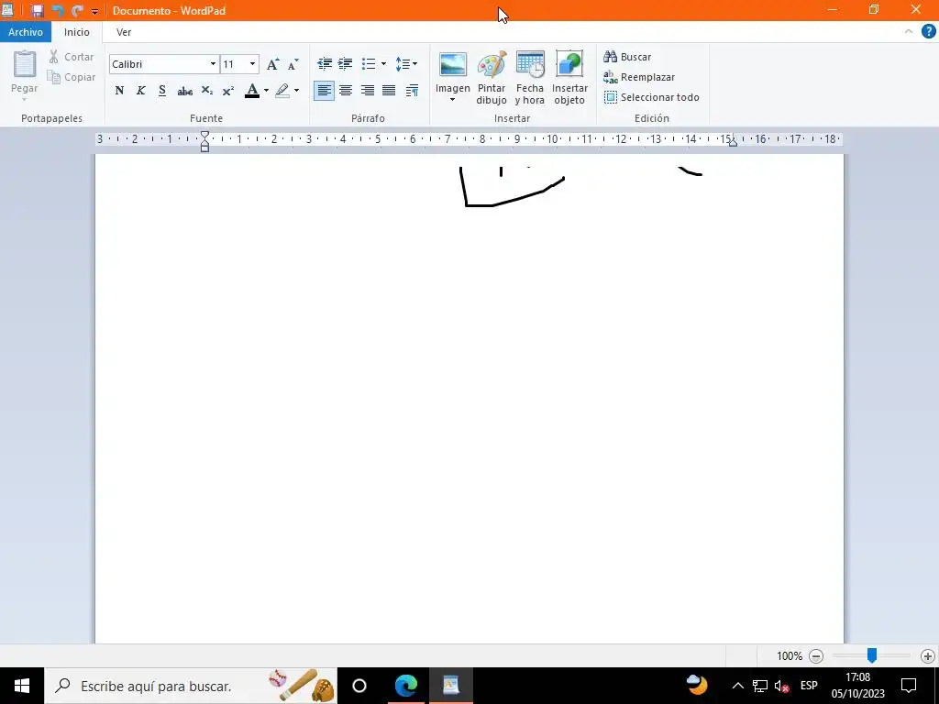Show hidden system tray icons
The image size is (939, 704).
(x=738, y=686)
